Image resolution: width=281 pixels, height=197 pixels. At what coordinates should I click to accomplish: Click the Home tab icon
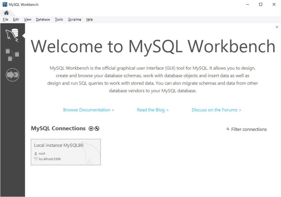(x=6, y=13)
